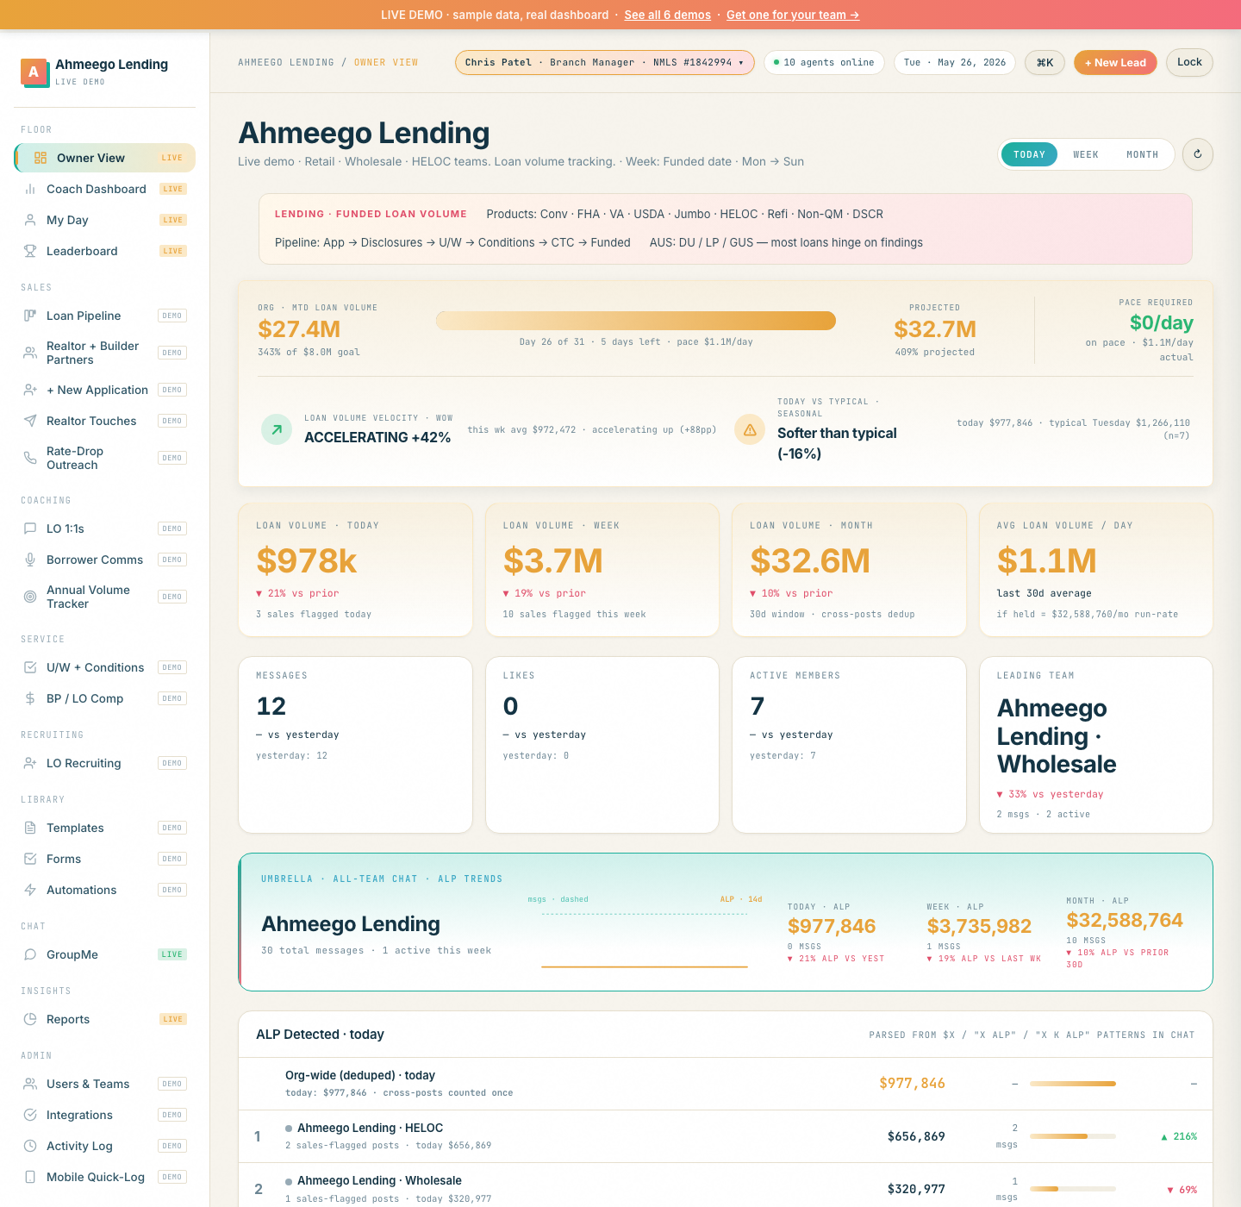
Task: Click Reports pie chart icon
Action: (x=30, y=1019)
